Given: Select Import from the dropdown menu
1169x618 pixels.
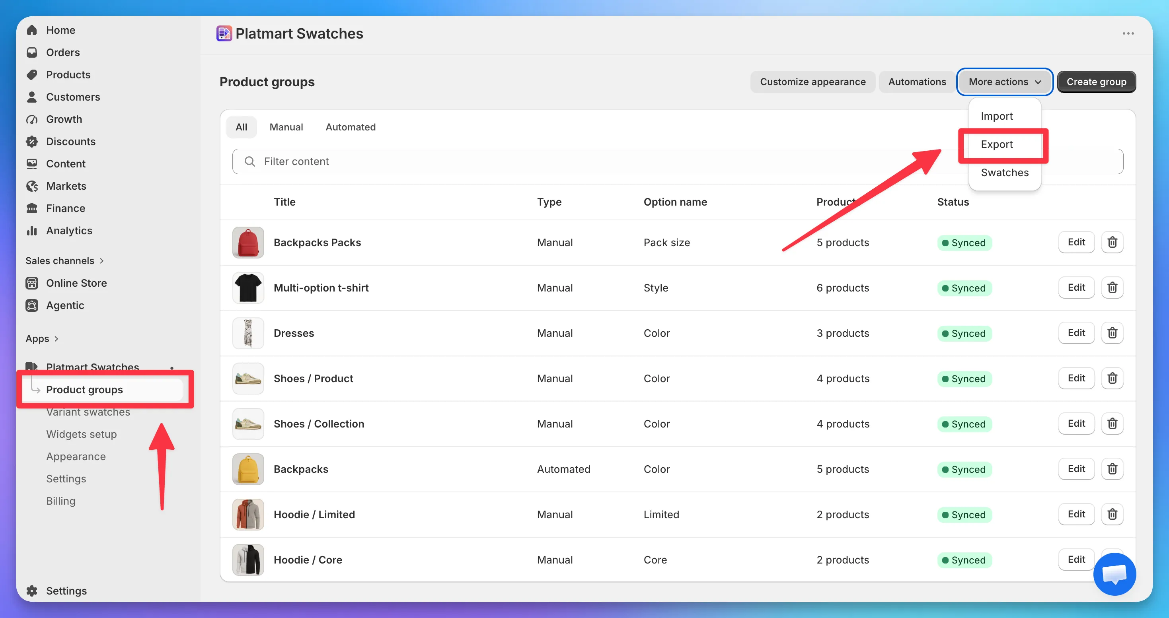Looking at the screenshot, I should 997,116.
